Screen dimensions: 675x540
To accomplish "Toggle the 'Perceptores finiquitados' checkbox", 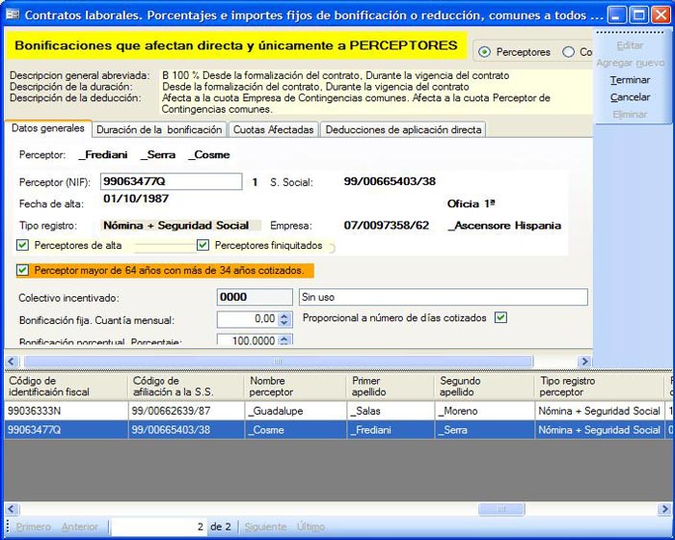I will [x=203, y=246].
